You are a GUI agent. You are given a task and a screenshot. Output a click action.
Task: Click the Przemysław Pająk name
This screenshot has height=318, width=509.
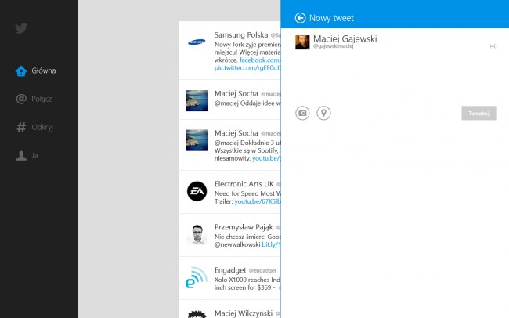244,227
